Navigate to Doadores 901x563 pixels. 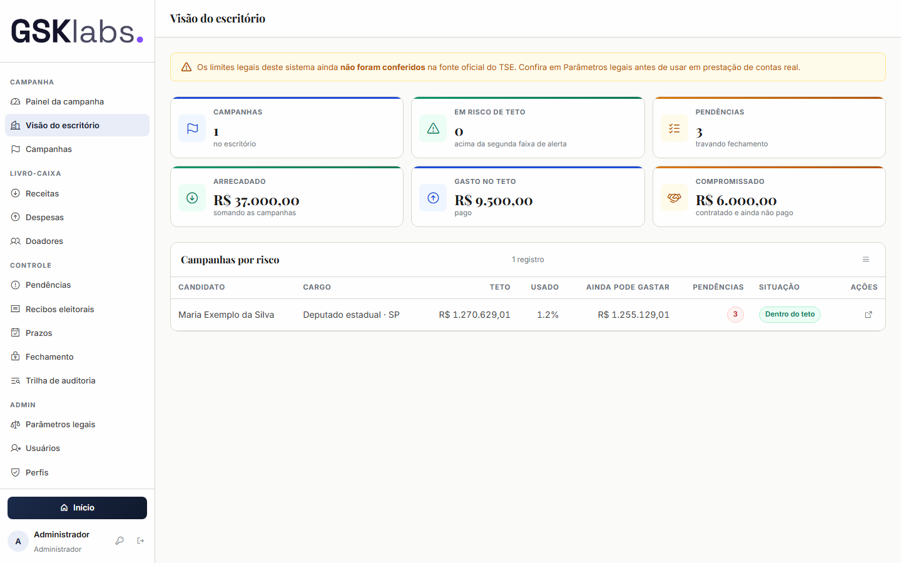(x=77, y=241)
